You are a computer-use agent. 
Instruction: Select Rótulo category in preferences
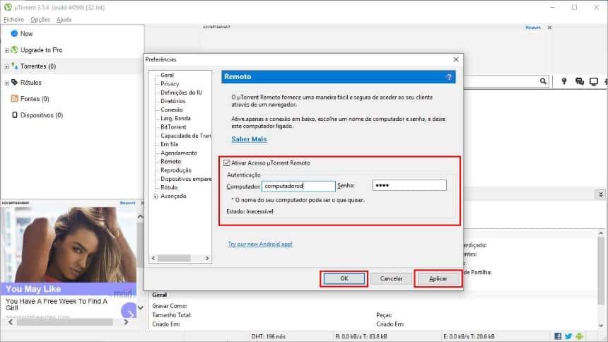[169, 187]
